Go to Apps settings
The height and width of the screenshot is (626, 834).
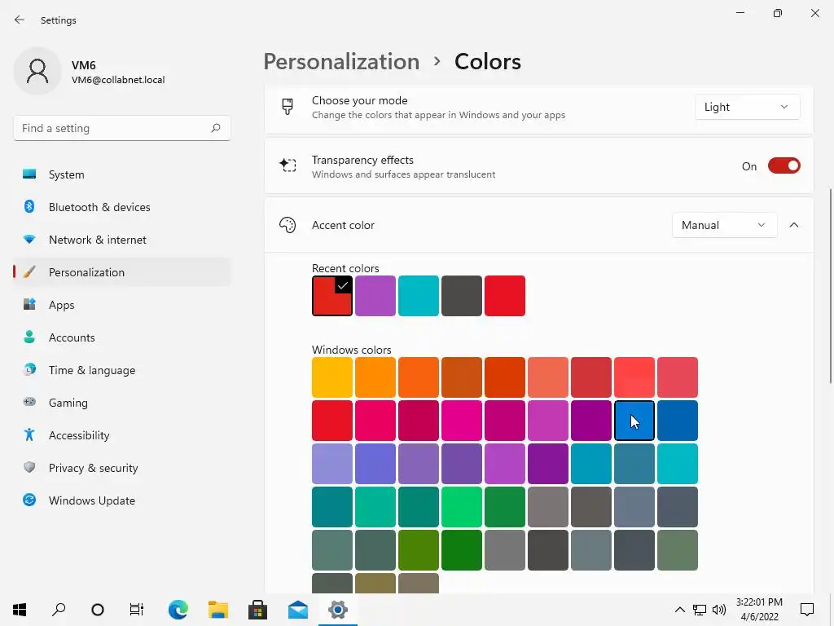coord(122,305)
